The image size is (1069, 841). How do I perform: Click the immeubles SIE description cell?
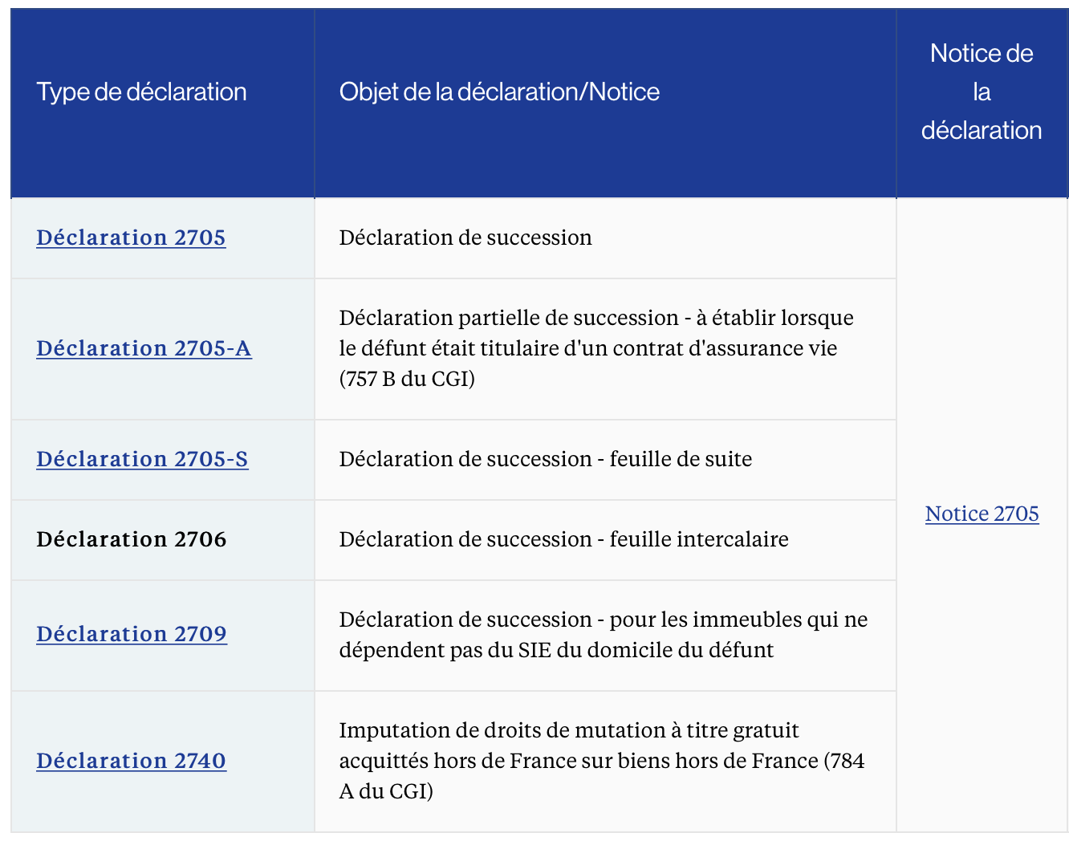click(x=604, y=635)
